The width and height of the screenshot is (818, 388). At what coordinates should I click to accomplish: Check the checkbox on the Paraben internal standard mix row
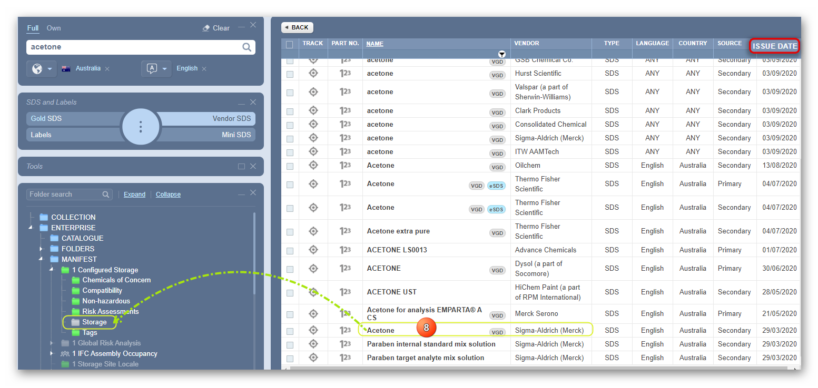[x=290, y=344]
